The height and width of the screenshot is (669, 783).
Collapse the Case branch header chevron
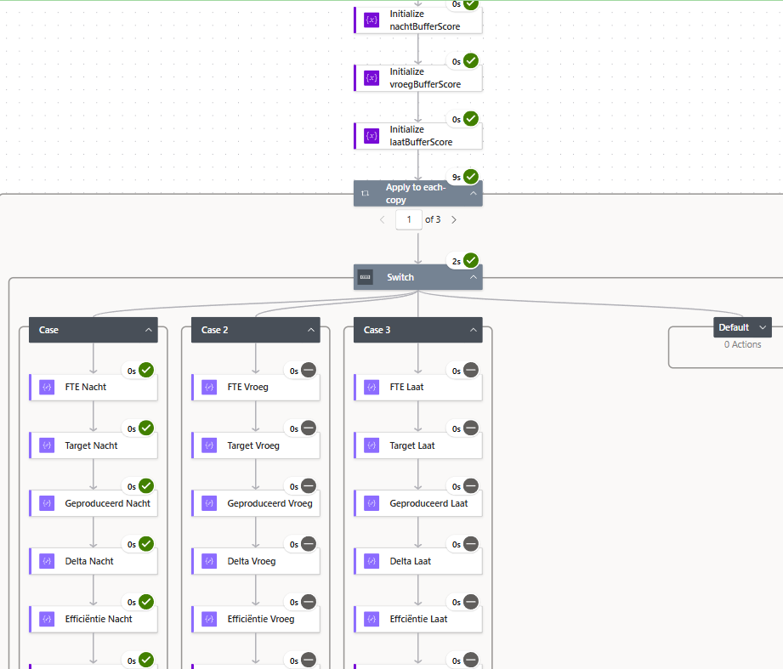click(149, 330)
